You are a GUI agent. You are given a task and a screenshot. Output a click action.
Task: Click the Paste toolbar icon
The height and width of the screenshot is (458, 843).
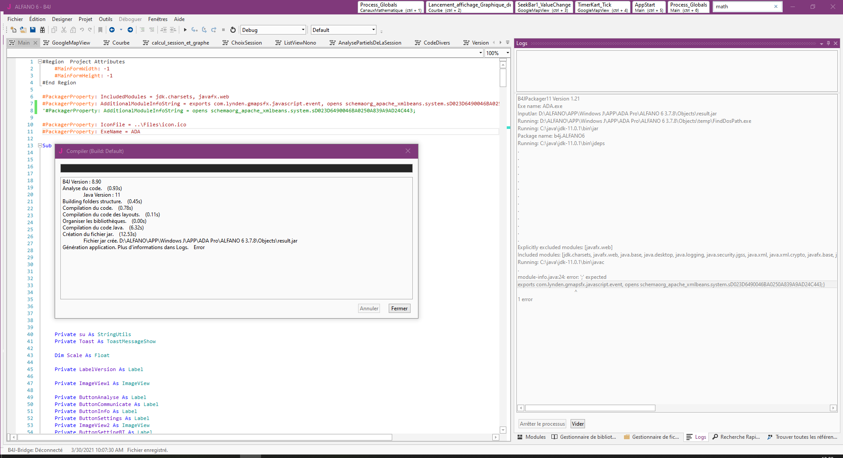[73, 30]
